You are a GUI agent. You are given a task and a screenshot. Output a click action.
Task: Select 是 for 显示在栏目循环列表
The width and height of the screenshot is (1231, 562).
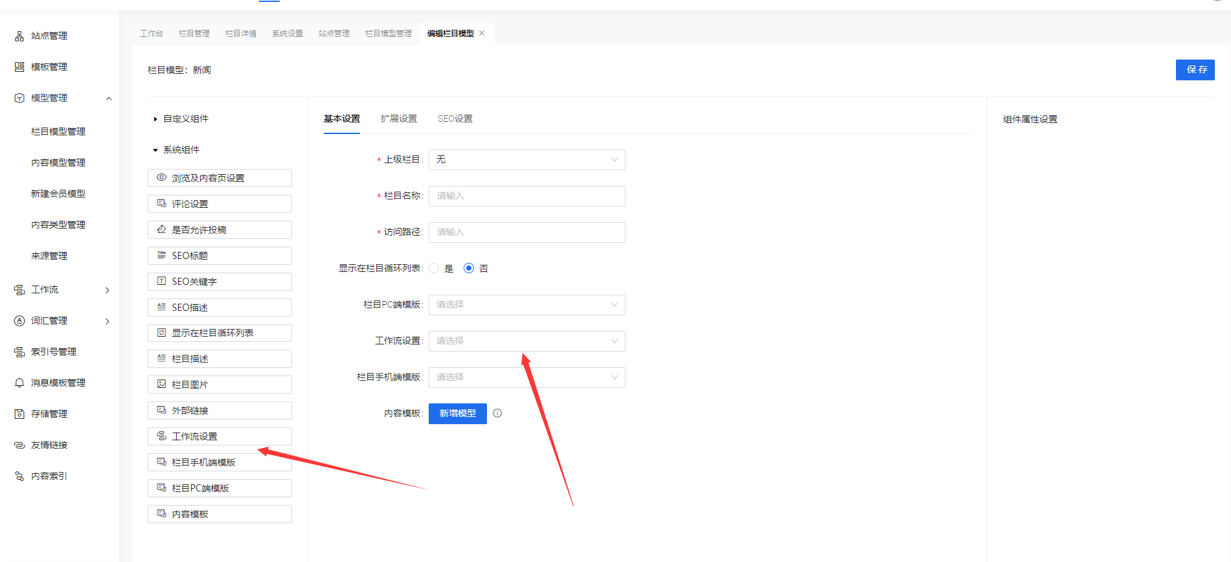434,268
